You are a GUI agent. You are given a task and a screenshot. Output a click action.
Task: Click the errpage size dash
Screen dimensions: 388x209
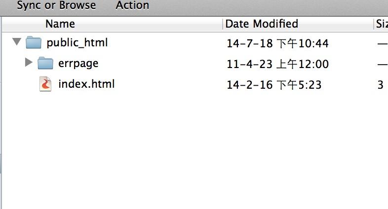tap(383, 65)
